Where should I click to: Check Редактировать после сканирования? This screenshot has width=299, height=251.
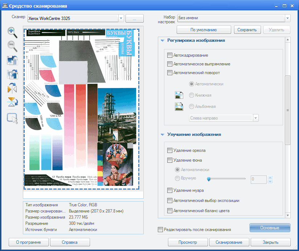click(x=160, y=230)
